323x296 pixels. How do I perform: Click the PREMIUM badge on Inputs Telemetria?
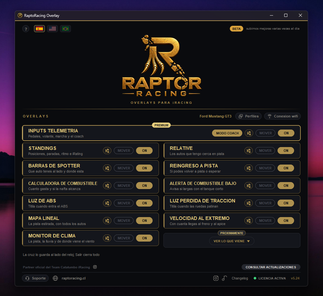tap(161, 125)
